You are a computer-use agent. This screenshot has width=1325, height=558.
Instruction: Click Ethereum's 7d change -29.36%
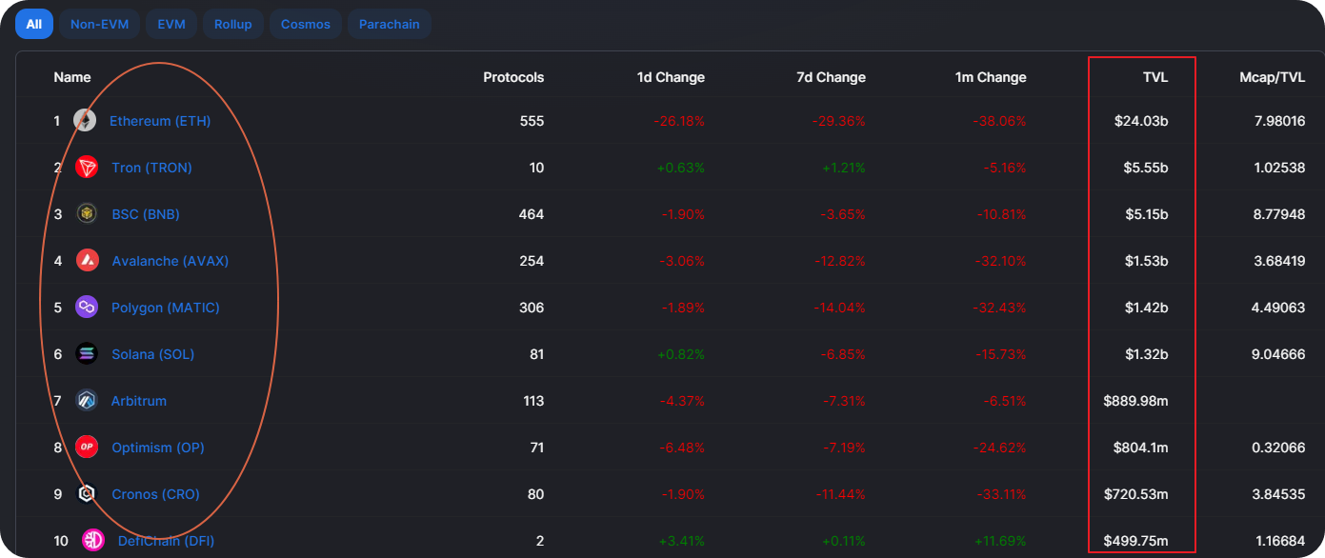click(x=839, y=121)
